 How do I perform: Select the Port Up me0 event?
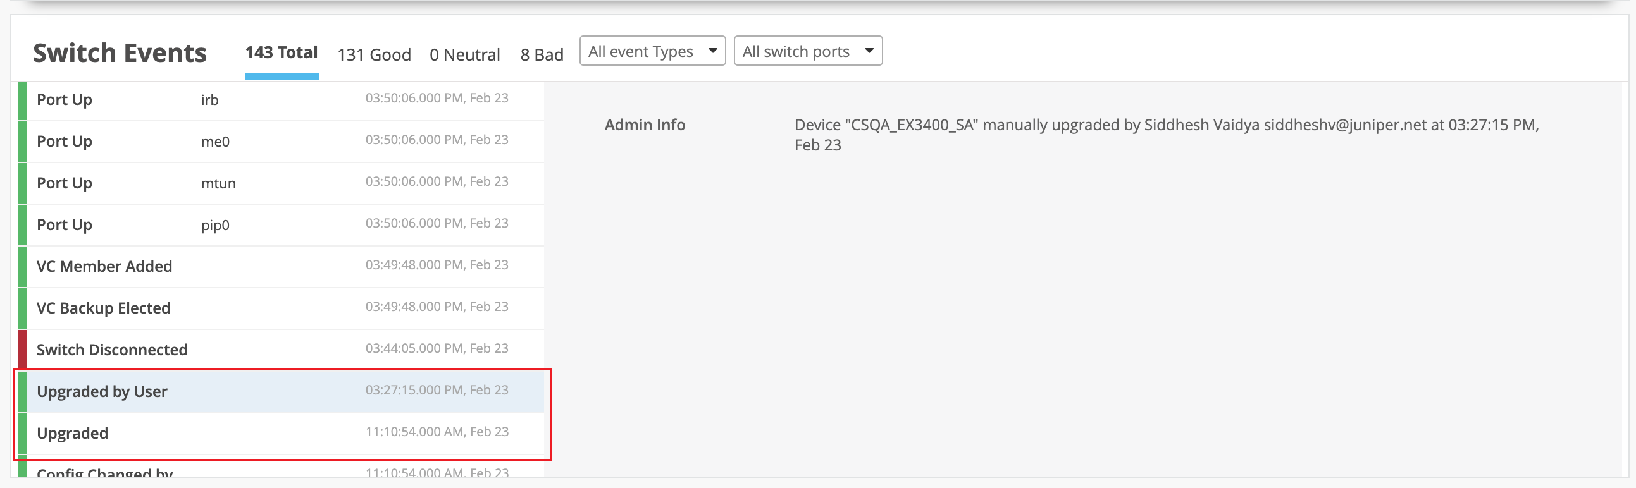[x=280, y=142]
